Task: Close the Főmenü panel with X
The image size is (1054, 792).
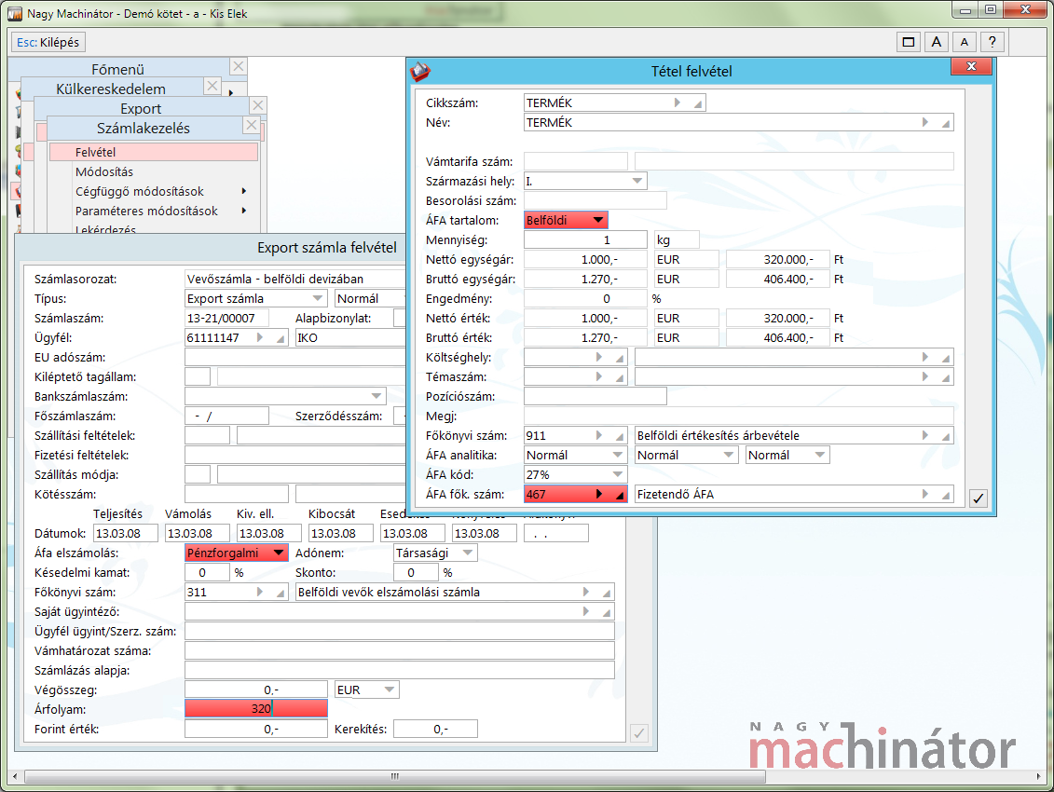Action: pos(239,66)
